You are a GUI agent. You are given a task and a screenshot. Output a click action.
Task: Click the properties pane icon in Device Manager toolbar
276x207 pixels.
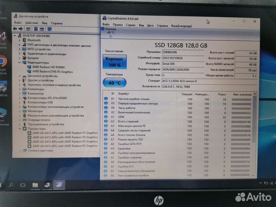[42, 29]
